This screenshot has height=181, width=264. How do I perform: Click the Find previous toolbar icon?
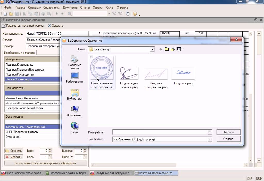tap(120, 14)
